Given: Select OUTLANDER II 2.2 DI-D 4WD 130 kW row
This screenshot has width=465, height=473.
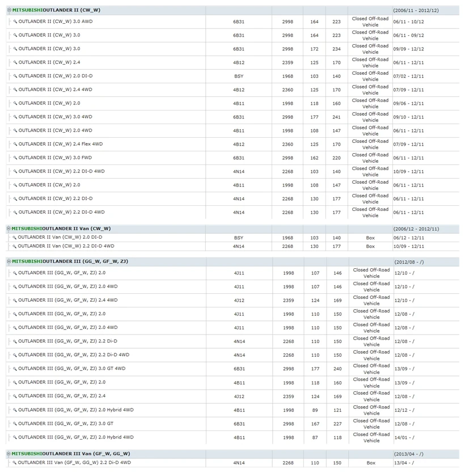Looking at the screenshot, I should click(232, 212).
